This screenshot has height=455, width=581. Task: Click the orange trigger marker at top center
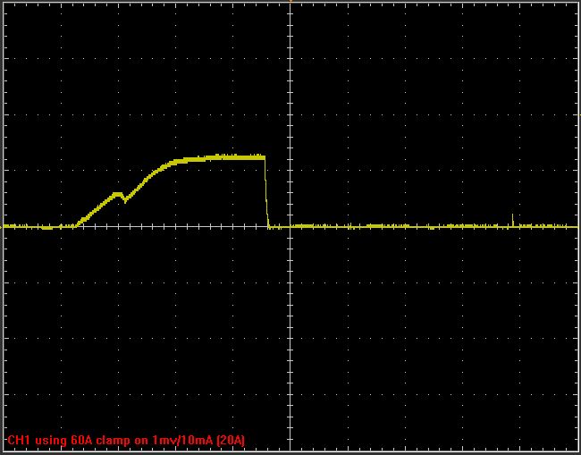click(x=290, y=2)
